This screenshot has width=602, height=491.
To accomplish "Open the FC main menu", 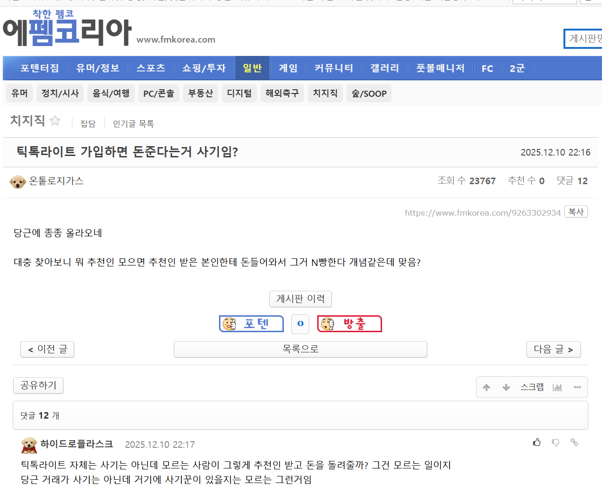I will pyautogui.click(x=487, y=69).
